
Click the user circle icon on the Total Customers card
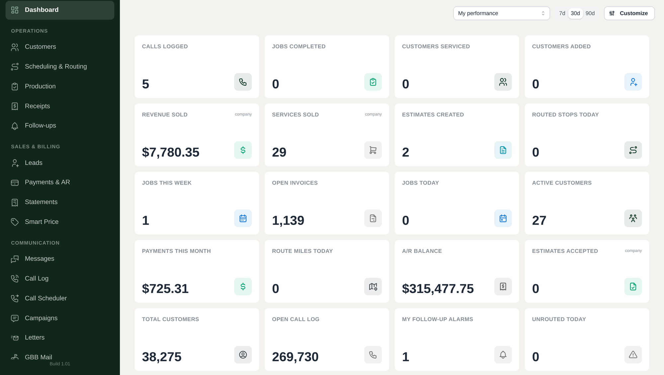[x=243, y=355]
